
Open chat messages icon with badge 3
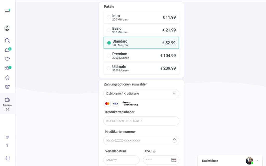(7, 50)
